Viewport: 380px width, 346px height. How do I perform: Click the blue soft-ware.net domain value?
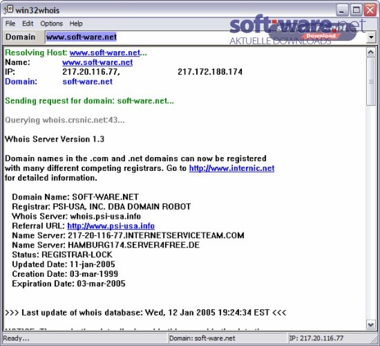88,82
